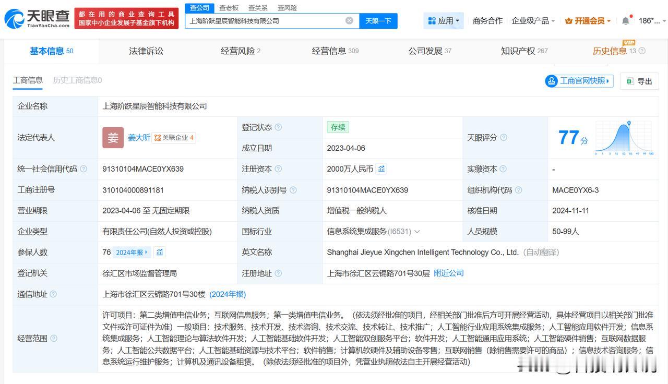Open the 知识产权 tab
Screen dimensions: 668x384
(x=524, y=51)
